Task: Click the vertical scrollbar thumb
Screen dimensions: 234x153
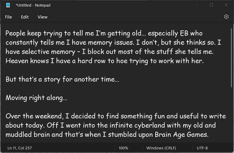Action: tap(231, 58)
